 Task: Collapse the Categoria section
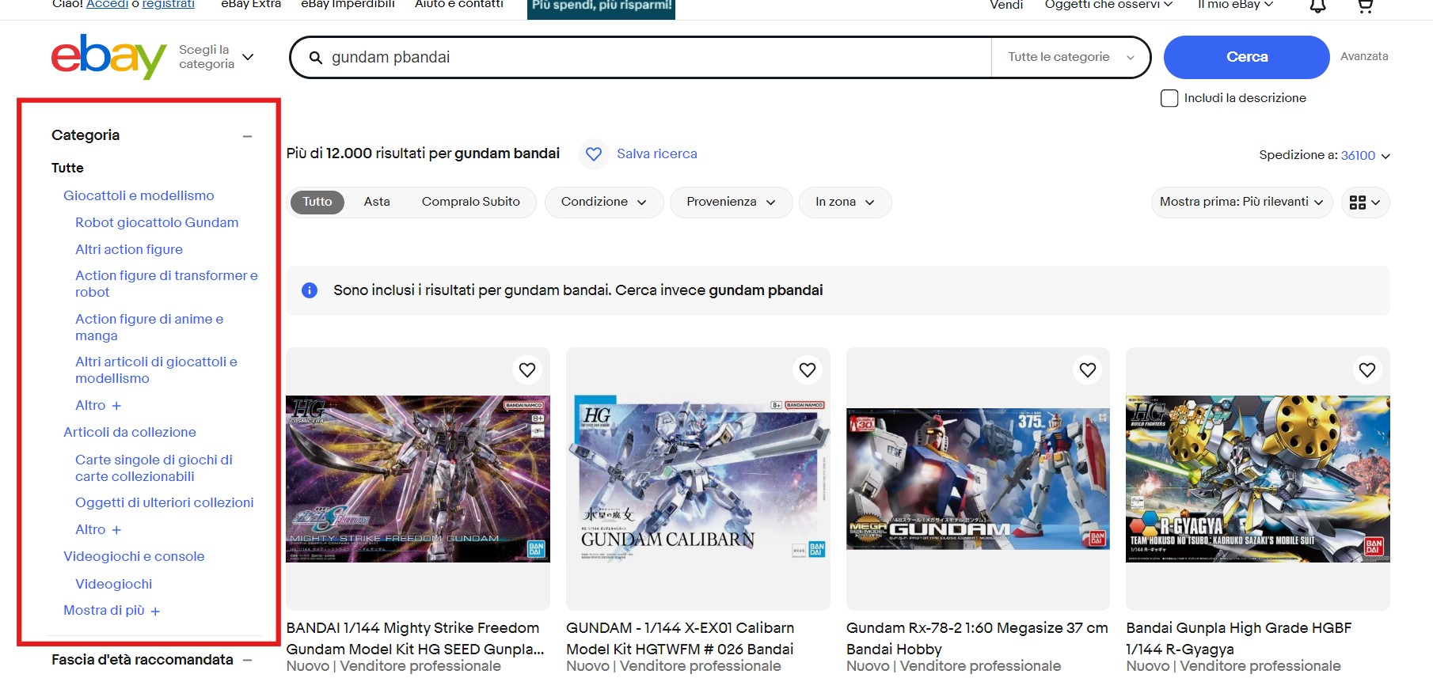coord(247,136)
